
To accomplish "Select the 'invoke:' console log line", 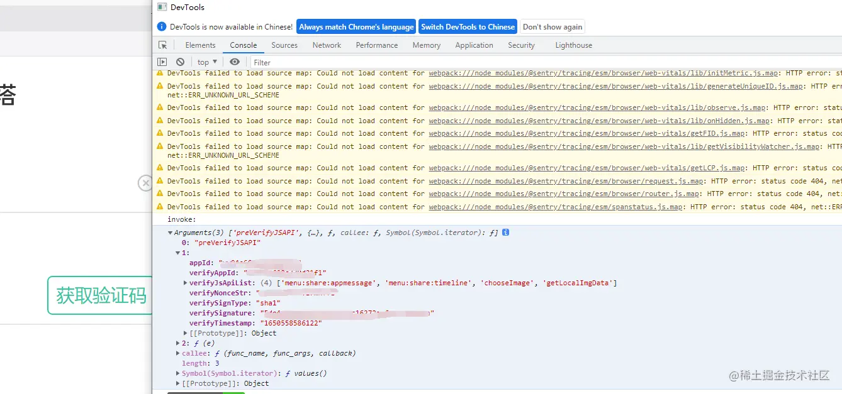I will pos(182,219).
